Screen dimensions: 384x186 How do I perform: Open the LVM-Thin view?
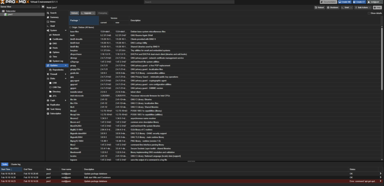coord(57,87)
